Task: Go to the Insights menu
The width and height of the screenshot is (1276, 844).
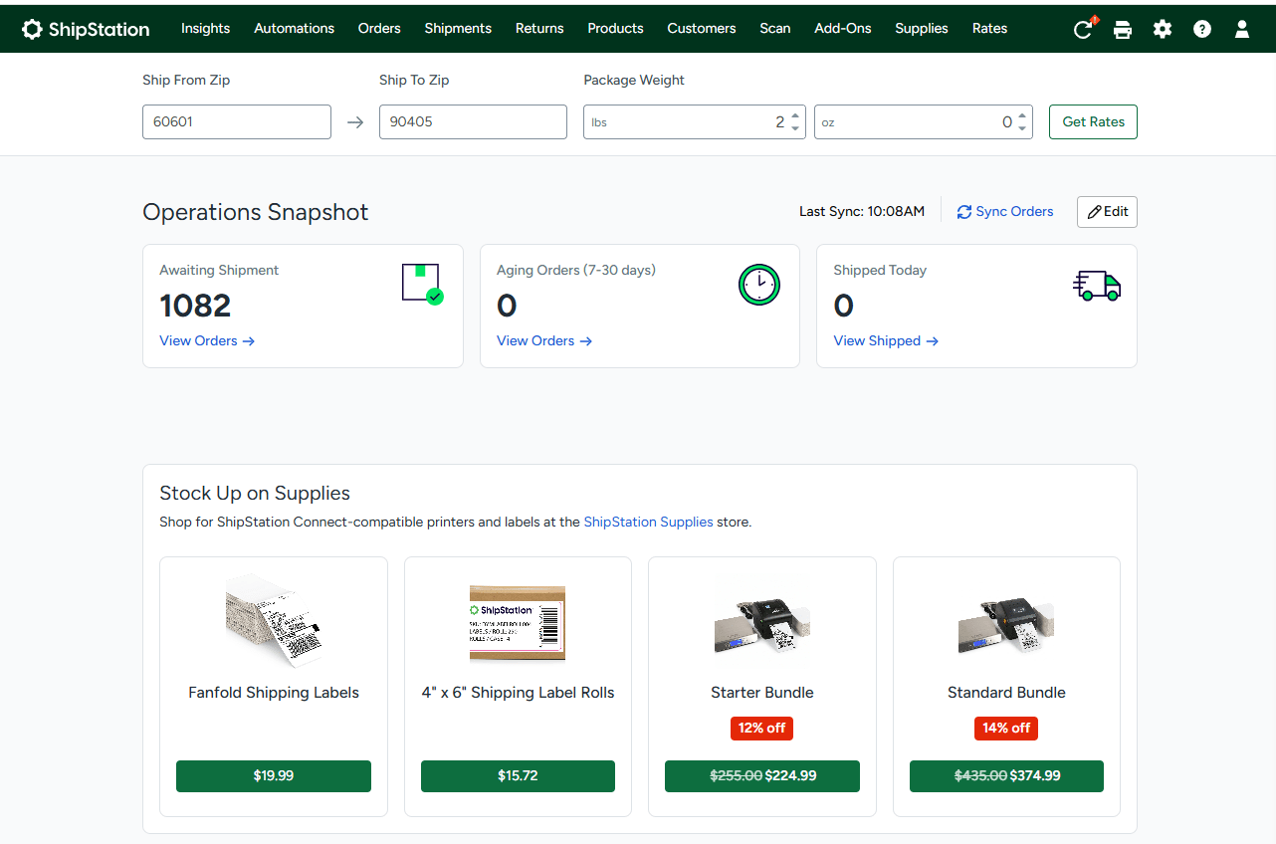Action: tap(206, 28)
